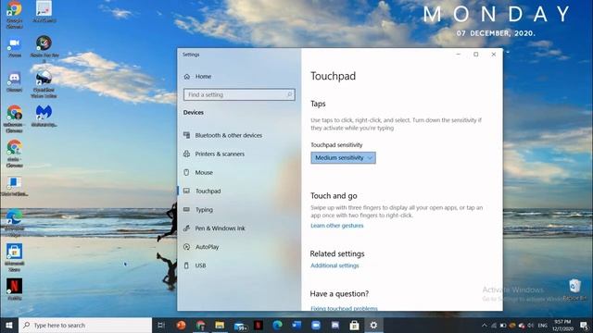The width and height of the screenshot is (593, 333).
Task: Open Task View from the taskbar
Action: tap(161, 325)
